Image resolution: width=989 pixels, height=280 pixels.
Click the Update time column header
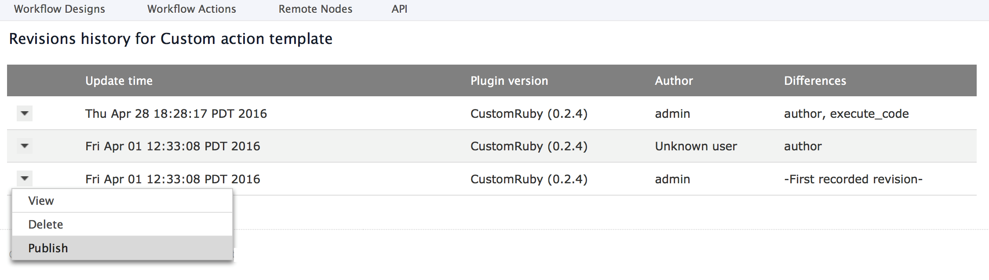(x=119, y=81)
